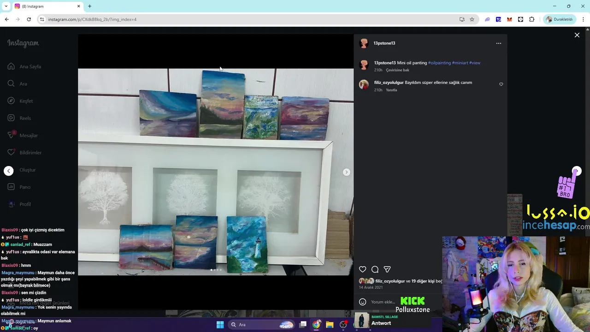The height and width of the screenshot is (332, 590).
Task: Open a new browser tab
Action: tap(89, 6)
